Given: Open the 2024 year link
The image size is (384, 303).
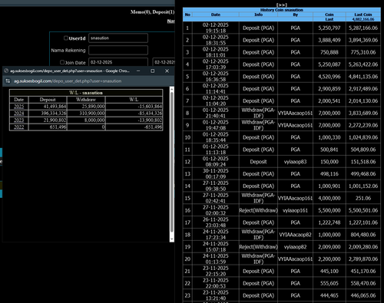Looking at the screenshot, I should pyautogui.click(x=19, y=114).
